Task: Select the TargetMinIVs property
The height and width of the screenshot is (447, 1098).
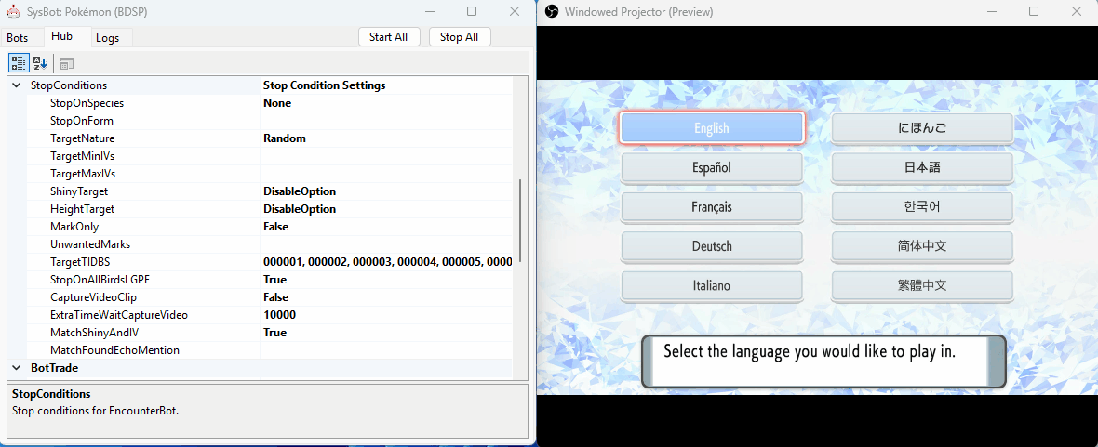Action: (270, 156)
